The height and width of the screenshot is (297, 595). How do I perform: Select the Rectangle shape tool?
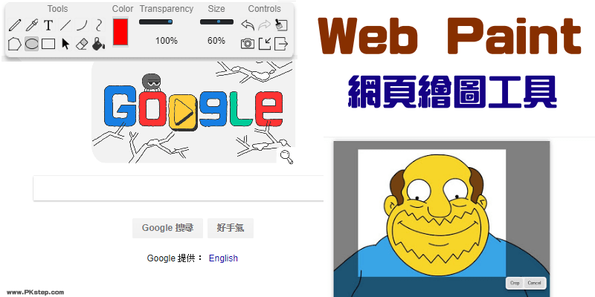[48, 44]
